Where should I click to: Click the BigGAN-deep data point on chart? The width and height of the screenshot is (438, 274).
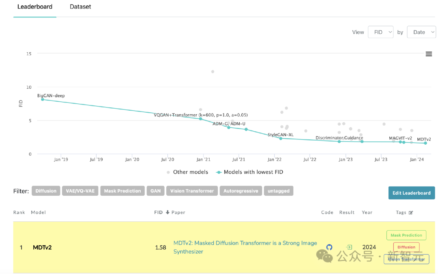(42, 99)
